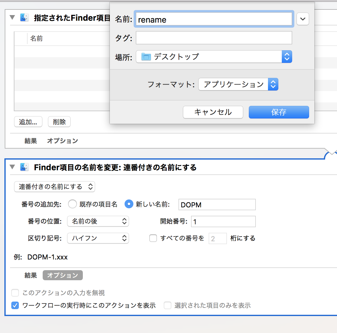The image size is (337, 333).
Task: Open オプション tab in 指定されたFinder項目 action
Action: point(62,141)
